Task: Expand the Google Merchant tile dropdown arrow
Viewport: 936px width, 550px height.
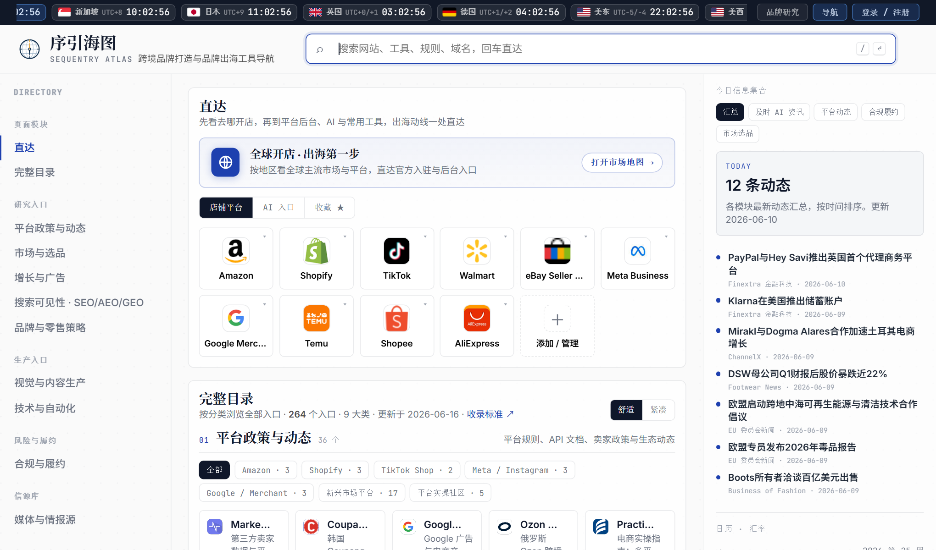Action: pos(265,304)
